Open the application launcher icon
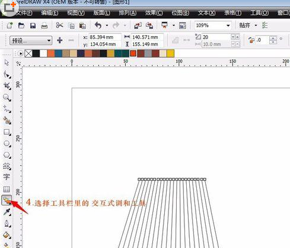Image resolution: width=290 pixels, height=248 pixels. pyautogui.click(x=164, y=25)
